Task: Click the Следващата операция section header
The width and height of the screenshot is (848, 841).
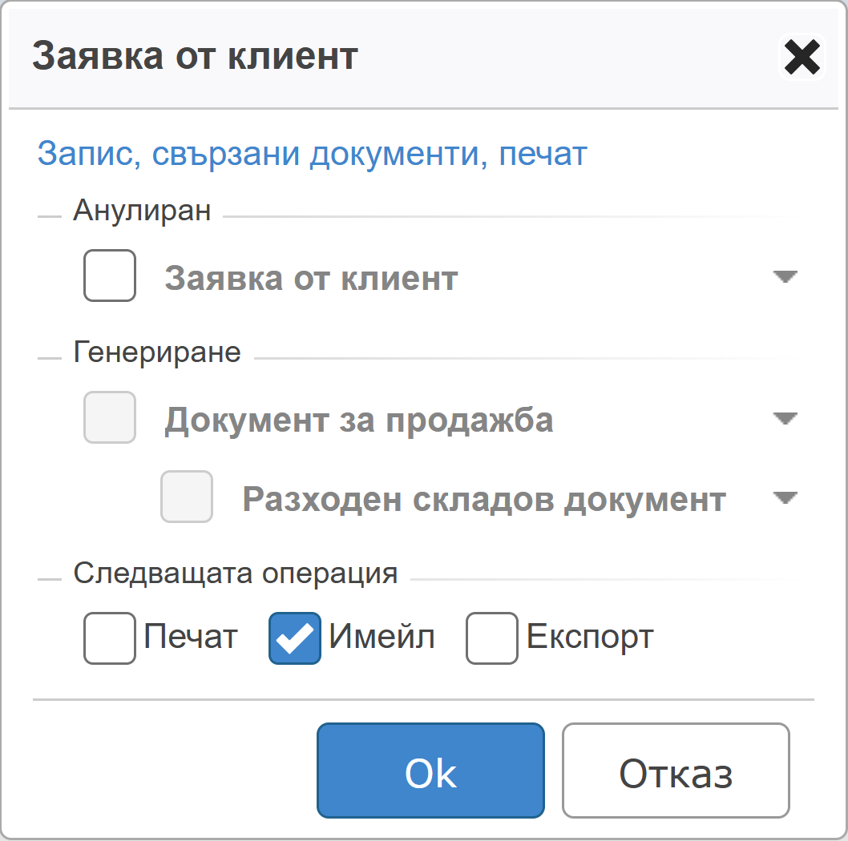Action: [236, 573]
